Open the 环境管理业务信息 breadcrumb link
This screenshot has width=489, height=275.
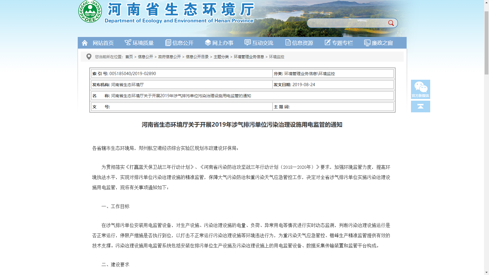(249, 57)
